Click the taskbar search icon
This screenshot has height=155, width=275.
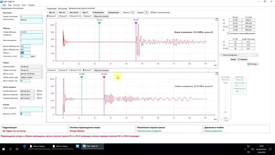10,149
